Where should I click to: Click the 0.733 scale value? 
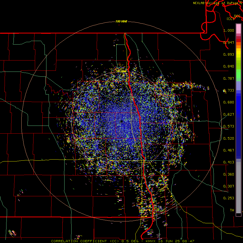point(229,90)
